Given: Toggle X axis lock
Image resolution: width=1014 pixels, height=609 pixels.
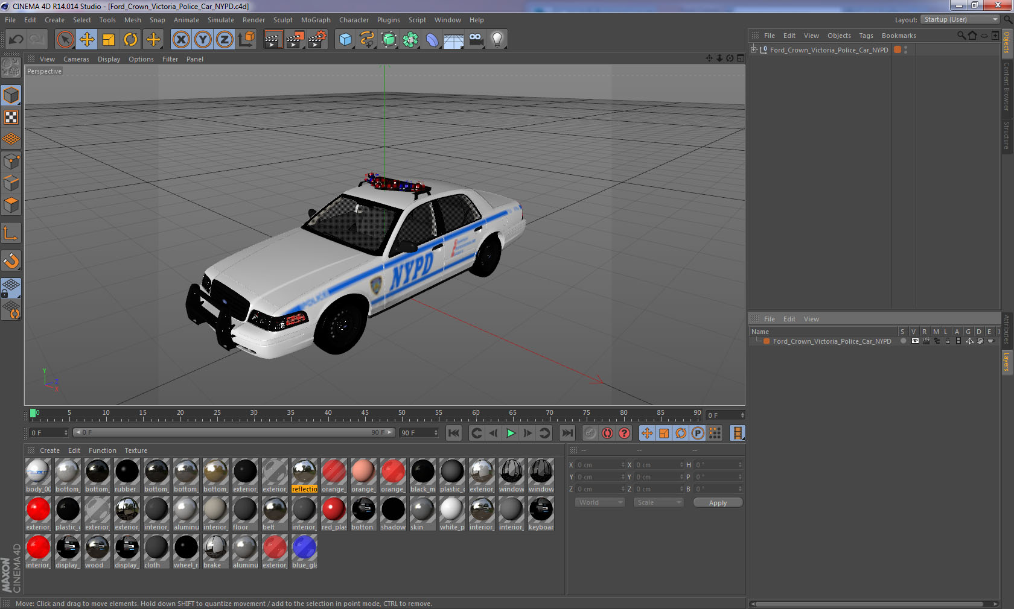Looking at the screenshot, I should (181, 40).
